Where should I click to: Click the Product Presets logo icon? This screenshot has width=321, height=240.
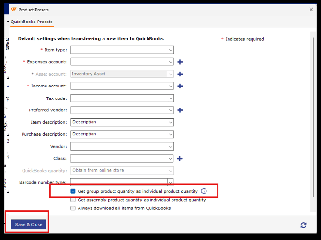(13, 10)
